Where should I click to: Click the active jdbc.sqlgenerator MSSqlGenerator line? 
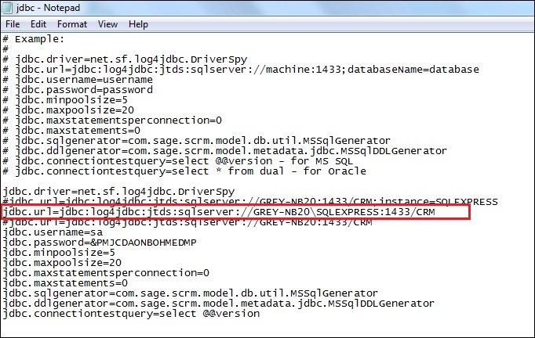coord(191,293)
